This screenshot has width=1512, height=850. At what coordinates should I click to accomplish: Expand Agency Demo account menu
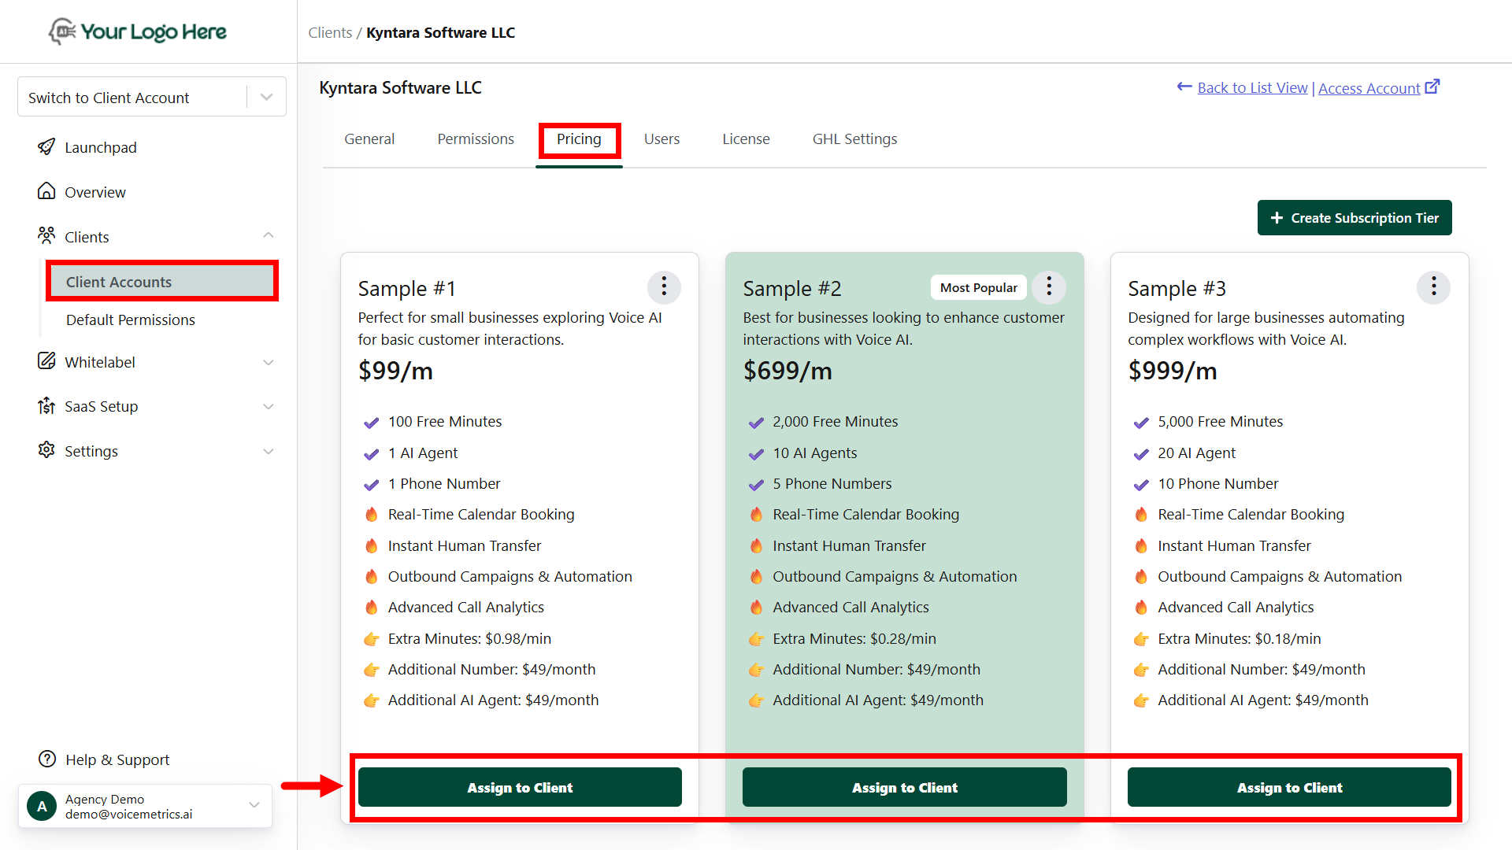tap(254, 805)
